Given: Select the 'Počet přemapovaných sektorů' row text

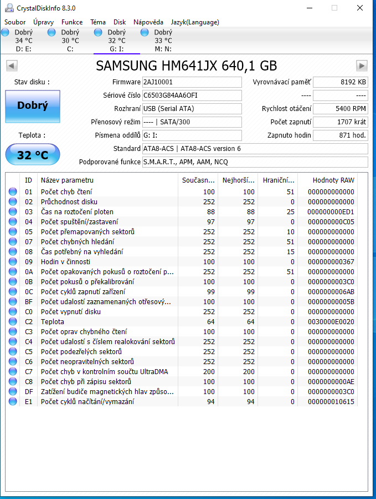Looking at the screenshot, I should point(87,231).
